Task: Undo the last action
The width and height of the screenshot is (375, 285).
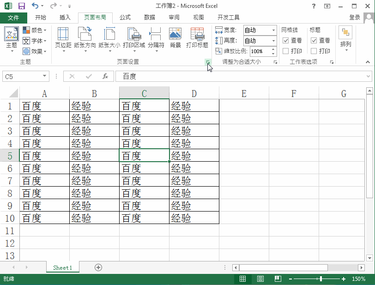Action: [x=35, y=6]
